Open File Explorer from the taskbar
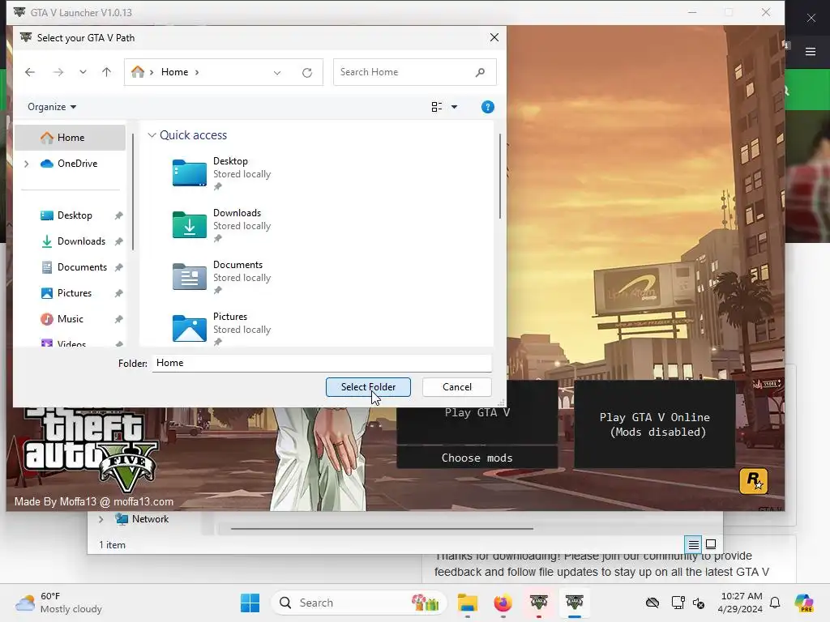The width and height of the screenshot is (830, 622). pos(468,603)
